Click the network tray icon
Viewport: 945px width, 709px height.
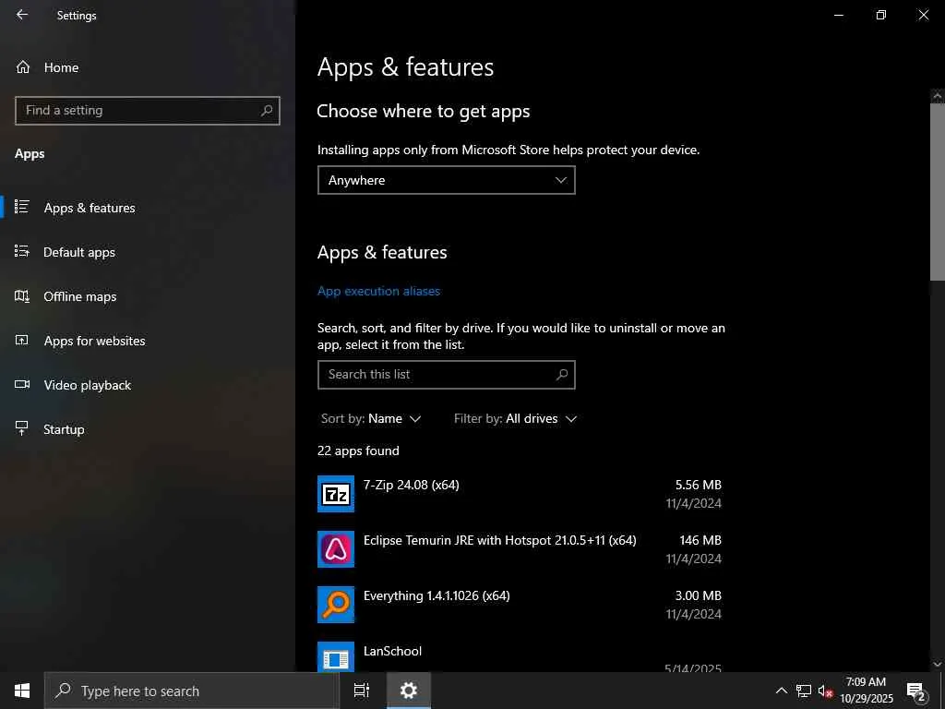[x=804, y=691]
